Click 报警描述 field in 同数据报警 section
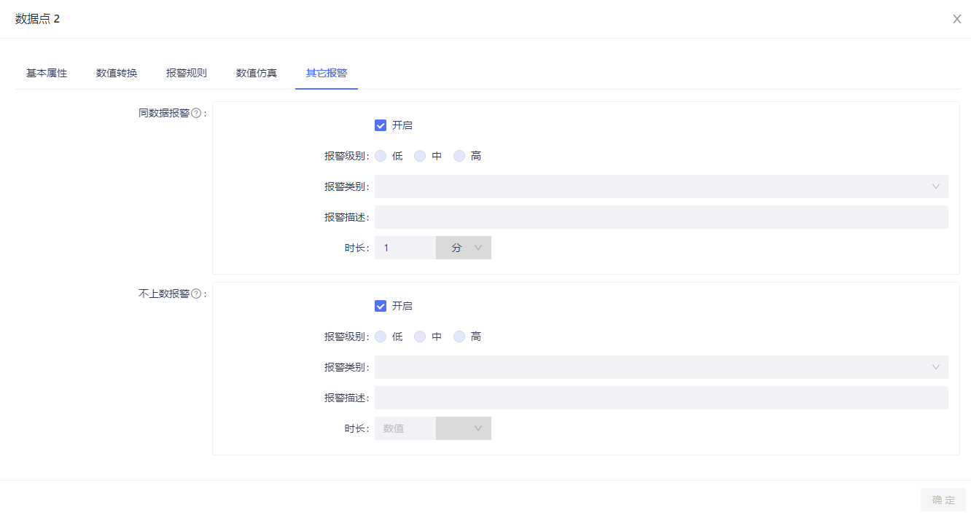 (x=661, y=217)
